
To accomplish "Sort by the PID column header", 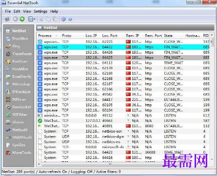I will click(x=206, y=36).
